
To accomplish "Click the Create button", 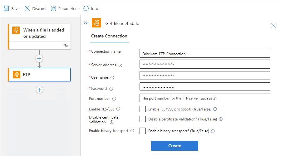I will pyautogui.click(x=175, y=146).
